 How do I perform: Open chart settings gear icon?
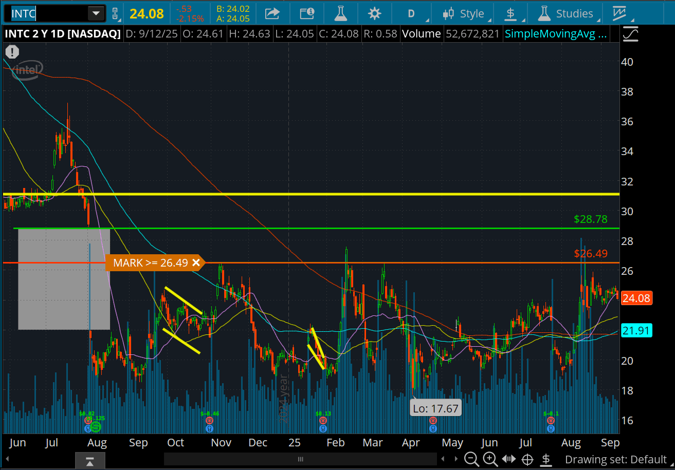coord(374,13)
